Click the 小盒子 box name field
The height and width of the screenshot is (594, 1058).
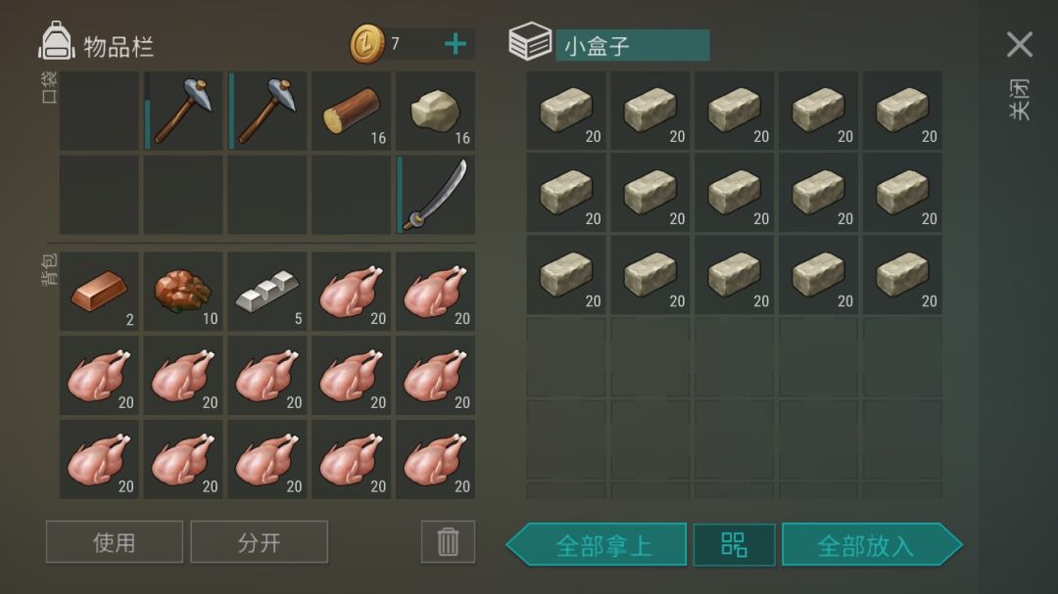pyautogui.click(x=632, y=45)
